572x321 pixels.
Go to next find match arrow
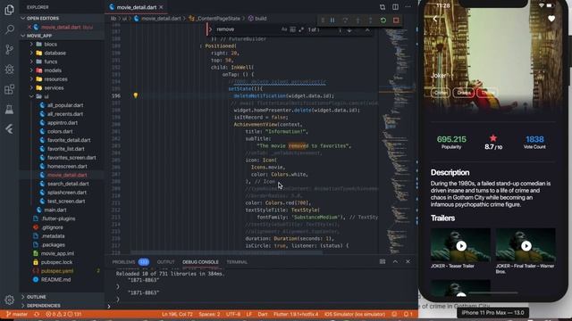[x=349, y=29]
